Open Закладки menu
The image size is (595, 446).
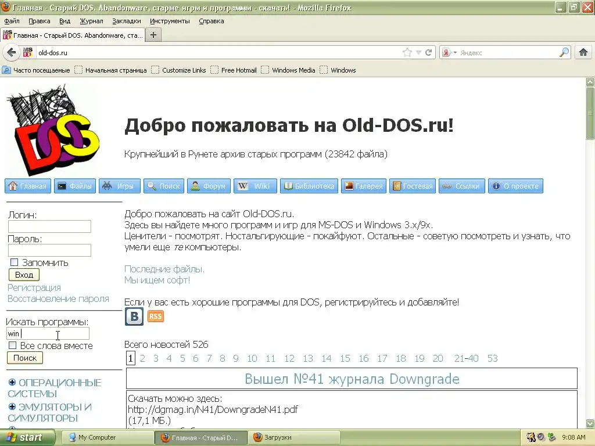(x=126, y=21)
